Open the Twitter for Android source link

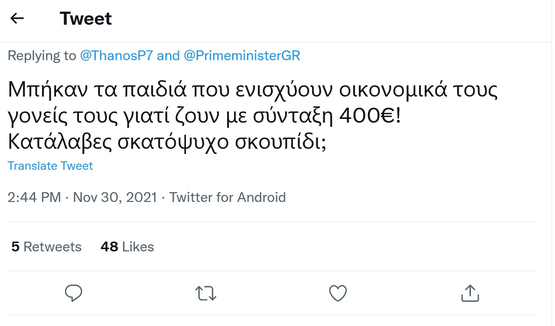coord(228,197)
